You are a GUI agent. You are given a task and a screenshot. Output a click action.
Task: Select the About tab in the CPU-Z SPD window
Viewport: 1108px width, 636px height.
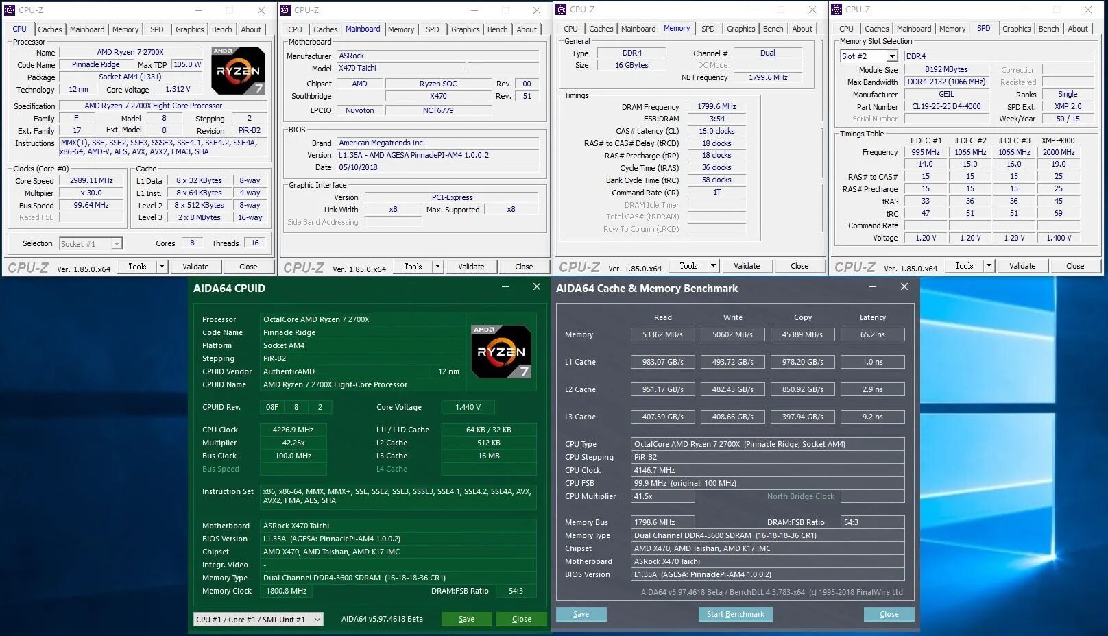(x=1078, y=29)
